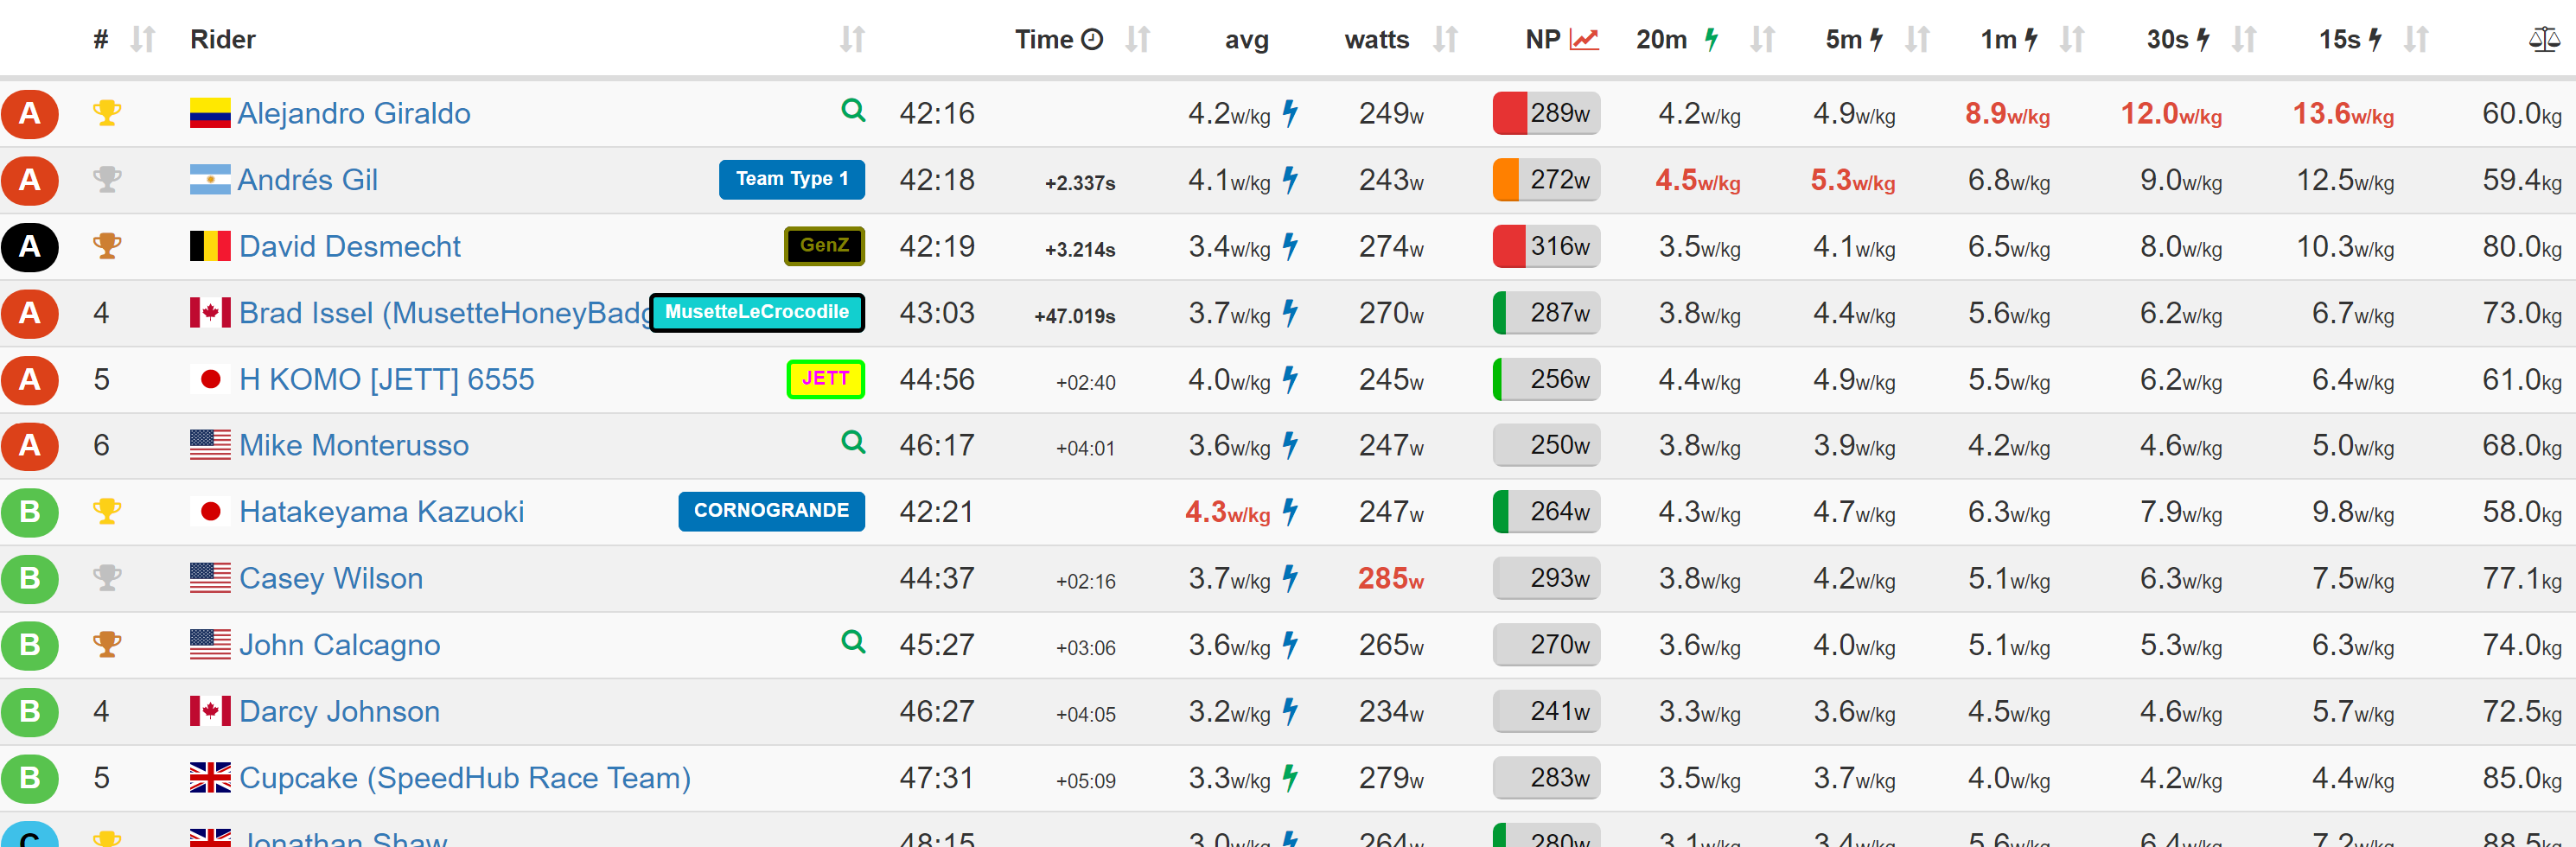The image size is (2576, 847).
Task: Sort by watts column arrows
Action: point(1445,40)
